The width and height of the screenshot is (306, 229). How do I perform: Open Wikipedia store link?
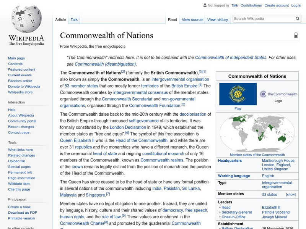point(20,92)
